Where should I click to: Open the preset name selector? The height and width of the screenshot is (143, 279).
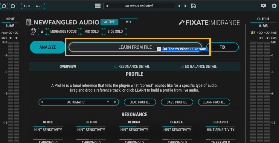(139, 6)
